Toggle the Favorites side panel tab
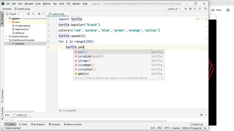234x131 pixels. [x=2, y=113]
